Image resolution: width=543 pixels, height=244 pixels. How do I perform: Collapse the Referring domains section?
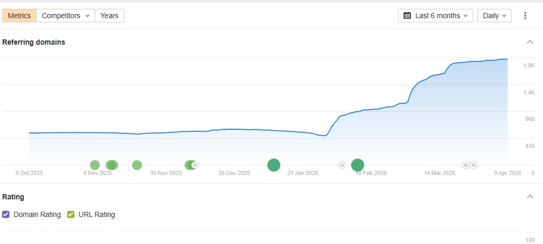click(x=529, y=42)
